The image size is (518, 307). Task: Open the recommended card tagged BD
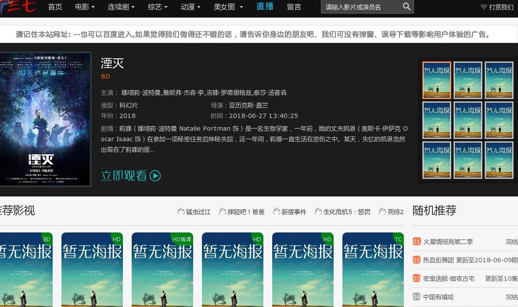[26, 270]
